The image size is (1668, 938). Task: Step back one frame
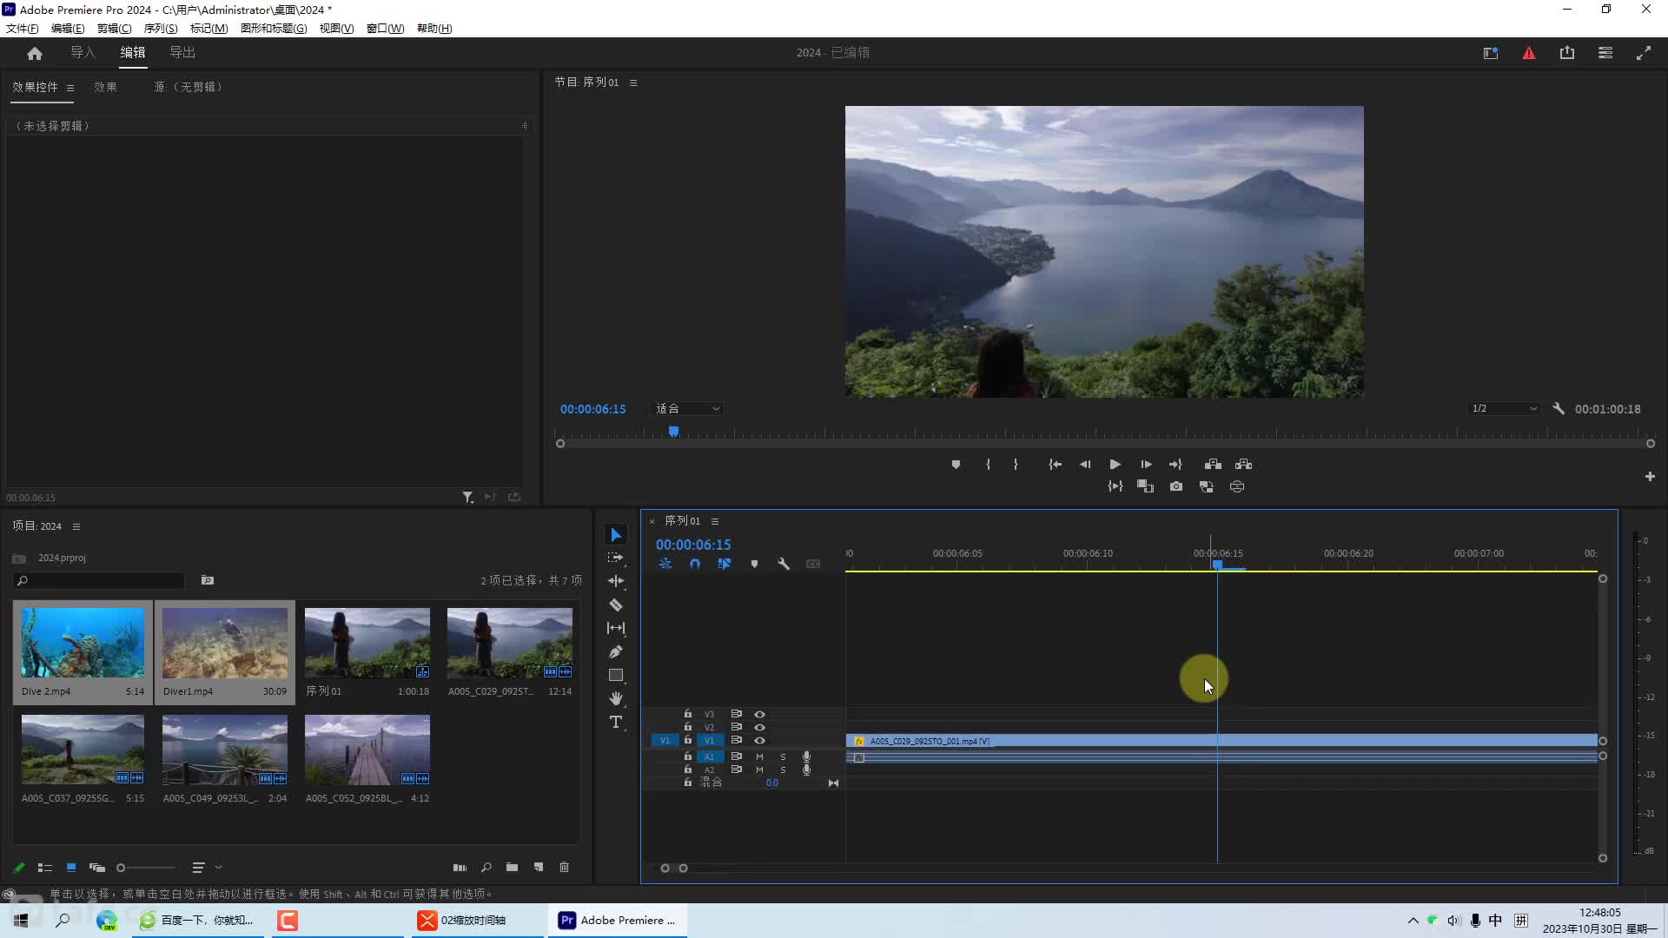1085,465
